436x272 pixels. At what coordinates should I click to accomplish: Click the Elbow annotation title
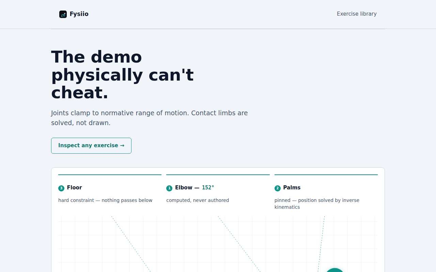tap(187, 188)
